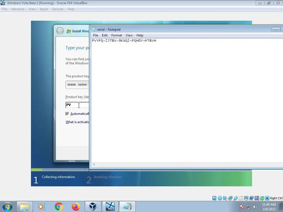Click the keyboard capture arrow icon

pos(267,198)
